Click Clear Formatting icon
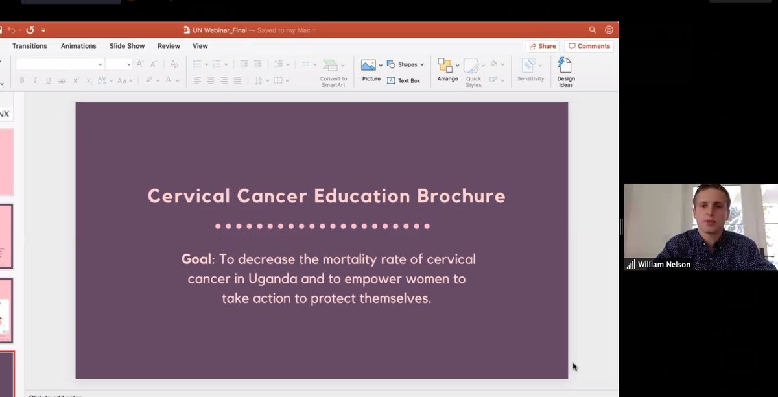 174,64
